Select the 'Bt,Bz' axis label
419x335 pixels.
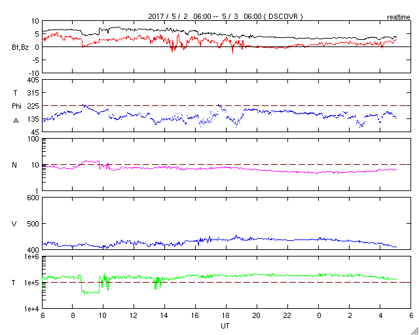point(20,48)
